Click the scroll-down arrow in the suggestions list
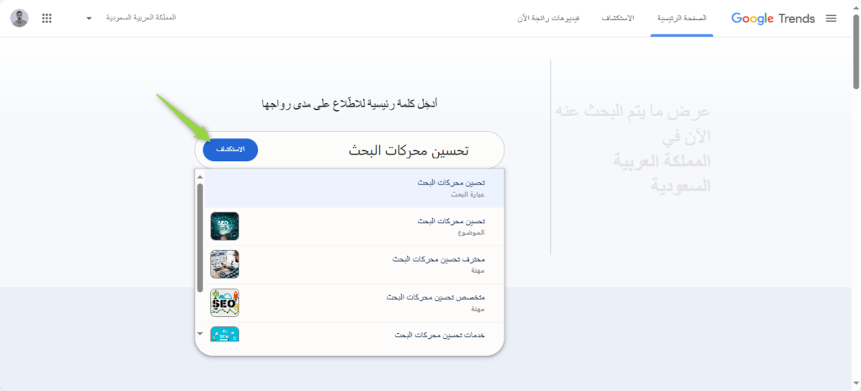This screenshot has height=391, width=861. coord(200,333)
